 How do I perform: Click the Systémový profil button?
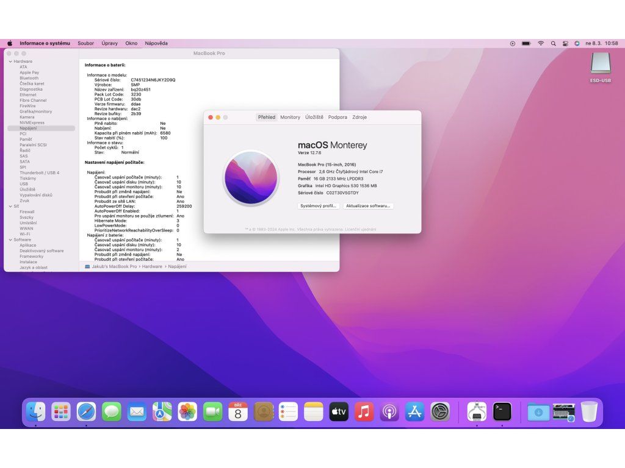click(318, 206)
